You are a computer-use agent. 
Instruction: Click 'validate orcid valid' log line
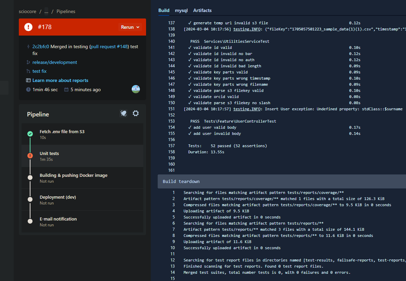pyautogui.click(x=214, y=97)
